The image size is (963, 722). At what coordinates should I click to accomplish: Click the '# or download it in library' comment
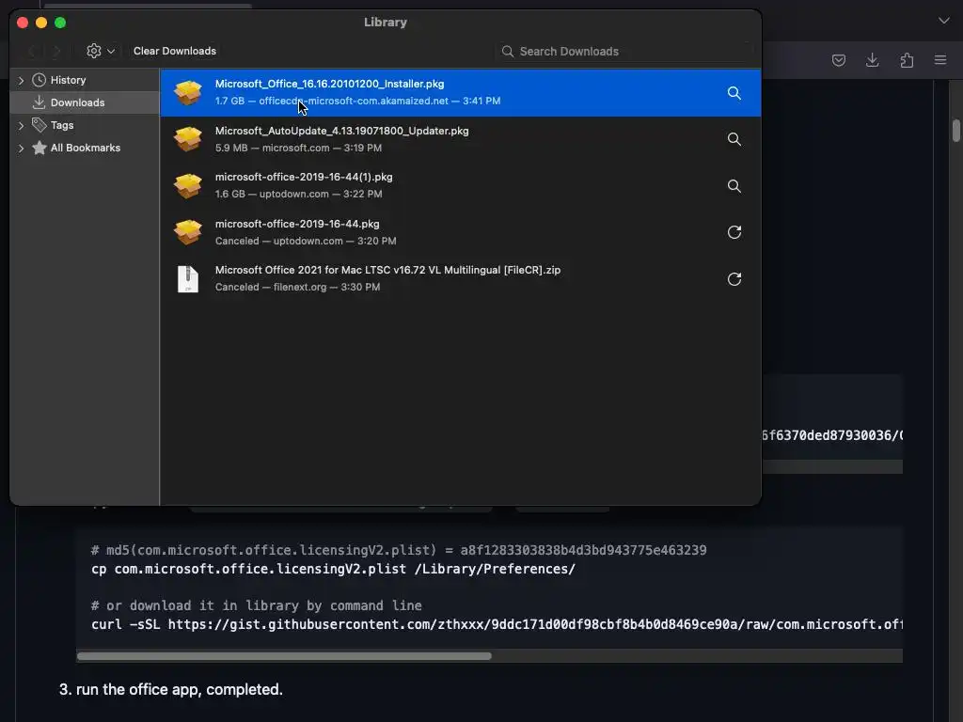(x=256, y=606)
